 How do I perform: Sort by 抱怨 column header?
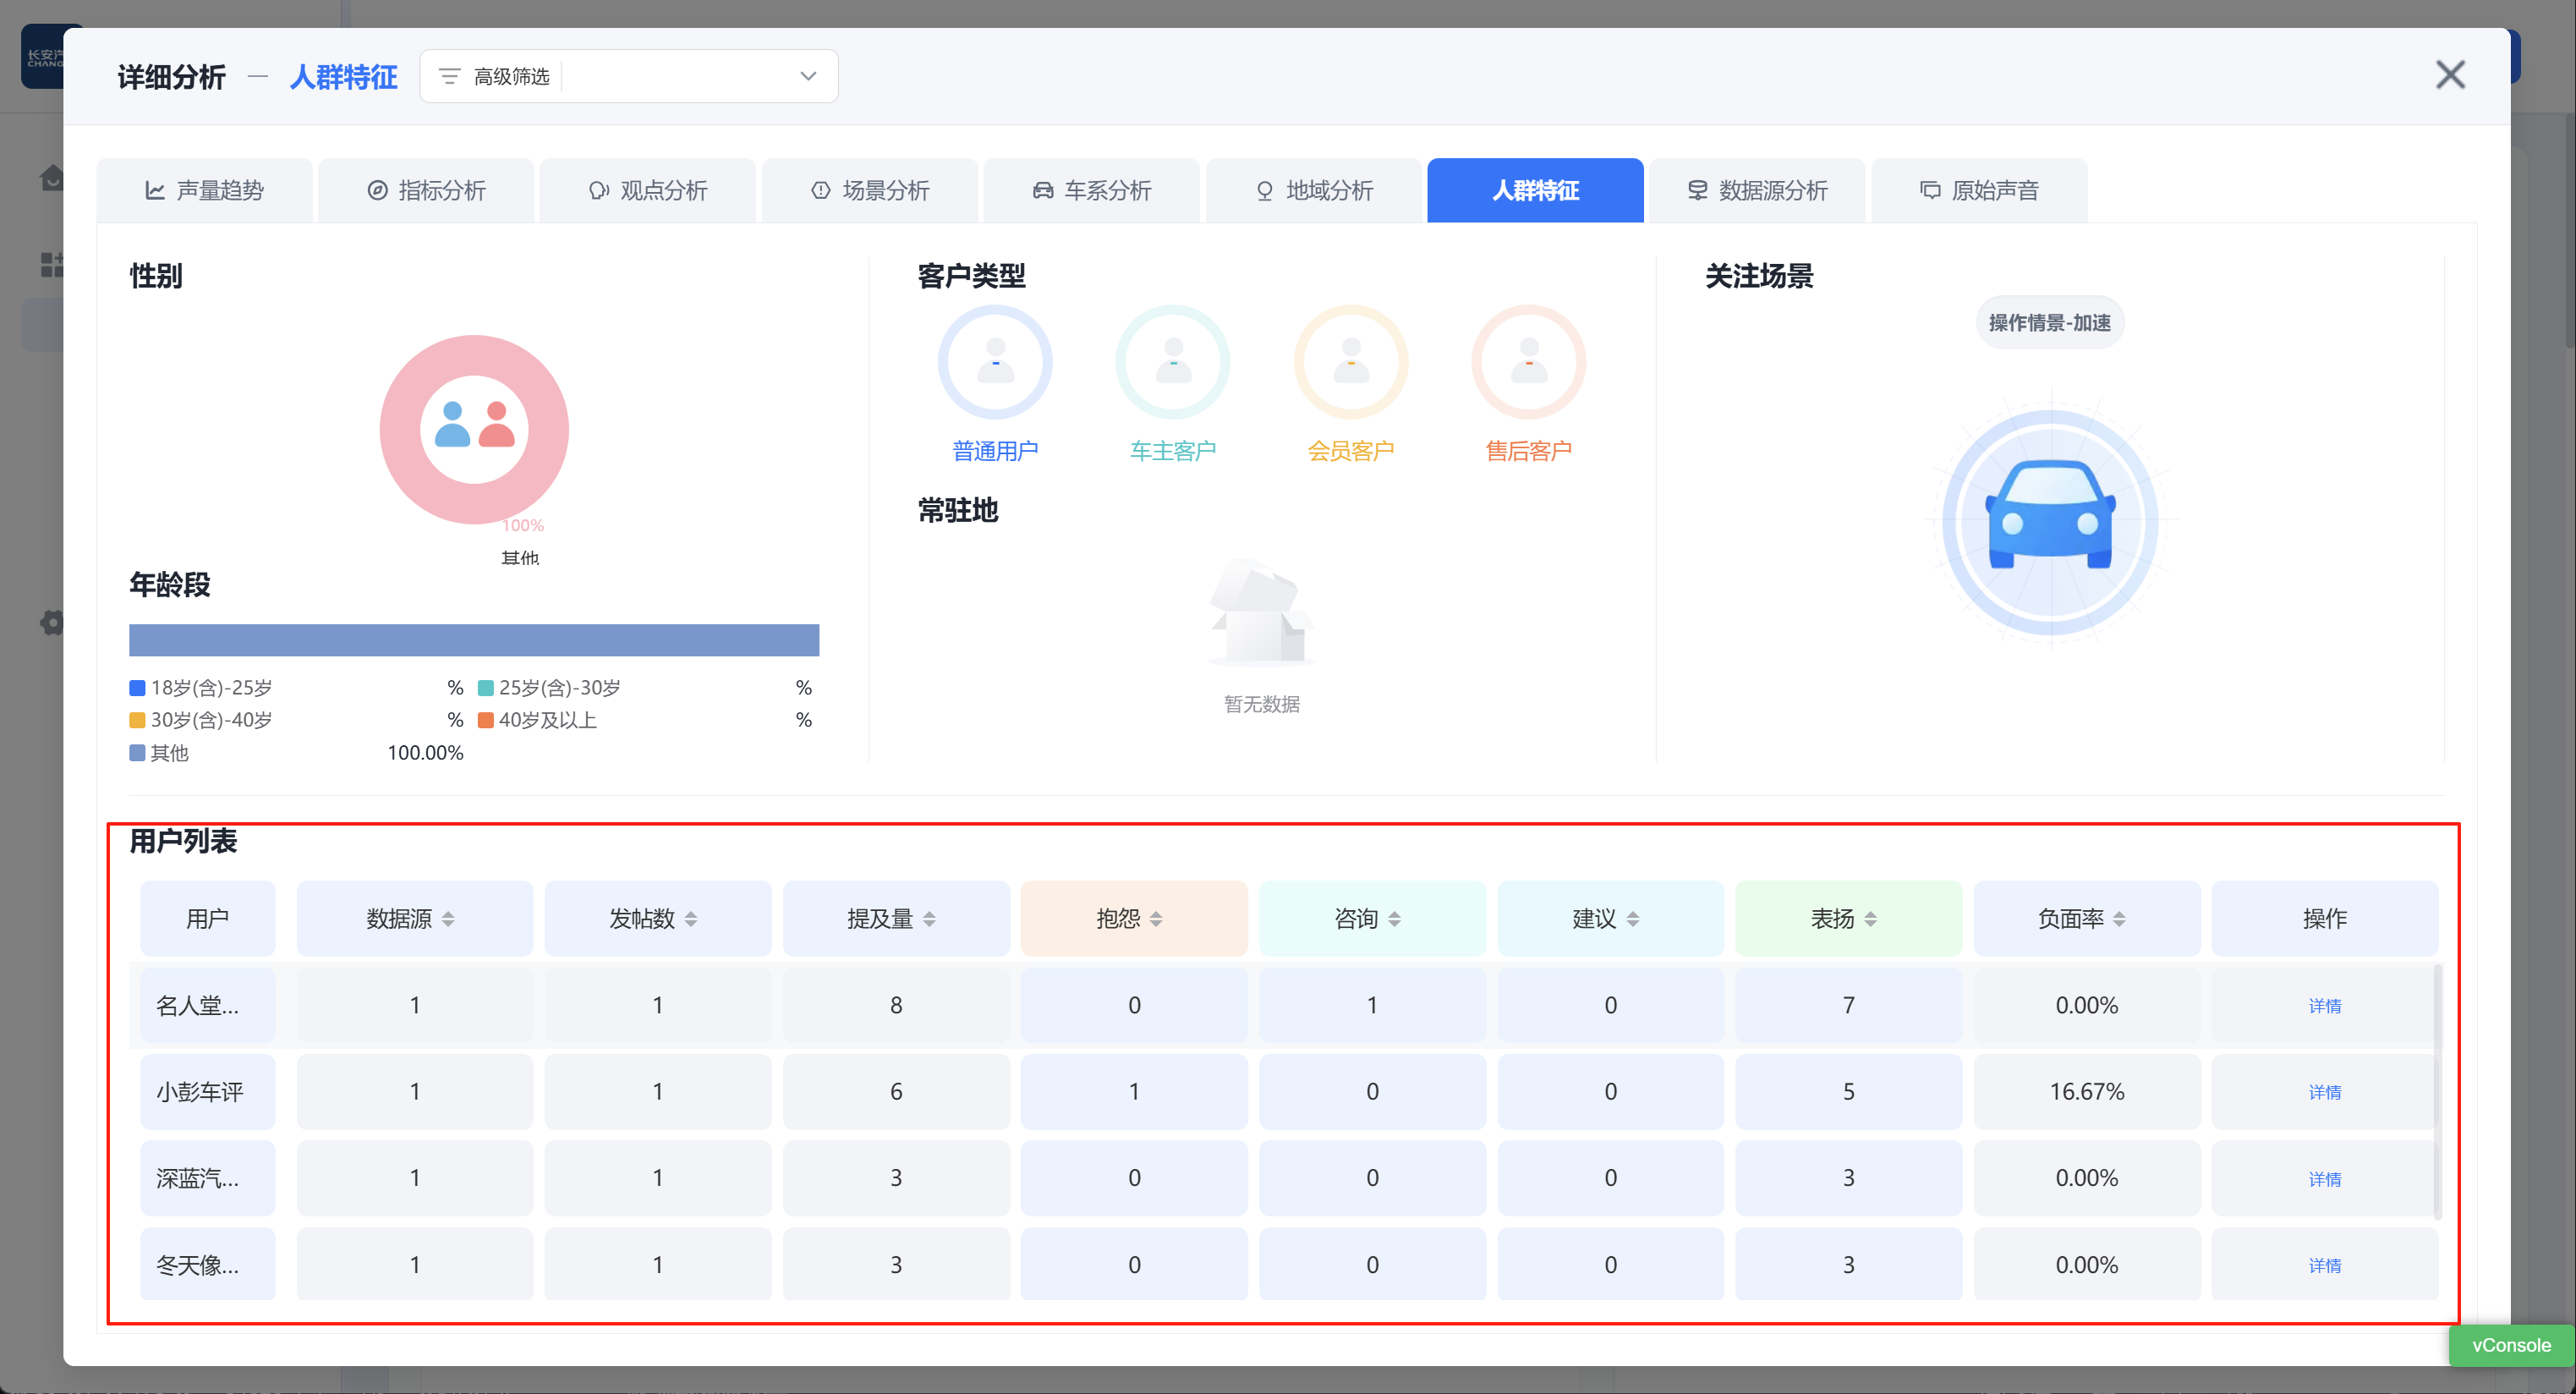(1155, 918)
